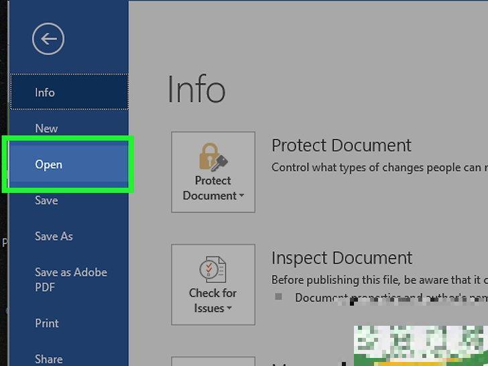488x366 pixels.
Task: Click the partially visible button below Check for Issues
Action: point(212,361)
